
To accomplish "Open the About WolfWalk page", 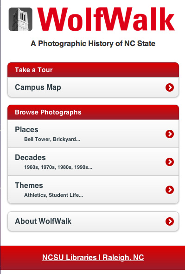I will [93, 221].
